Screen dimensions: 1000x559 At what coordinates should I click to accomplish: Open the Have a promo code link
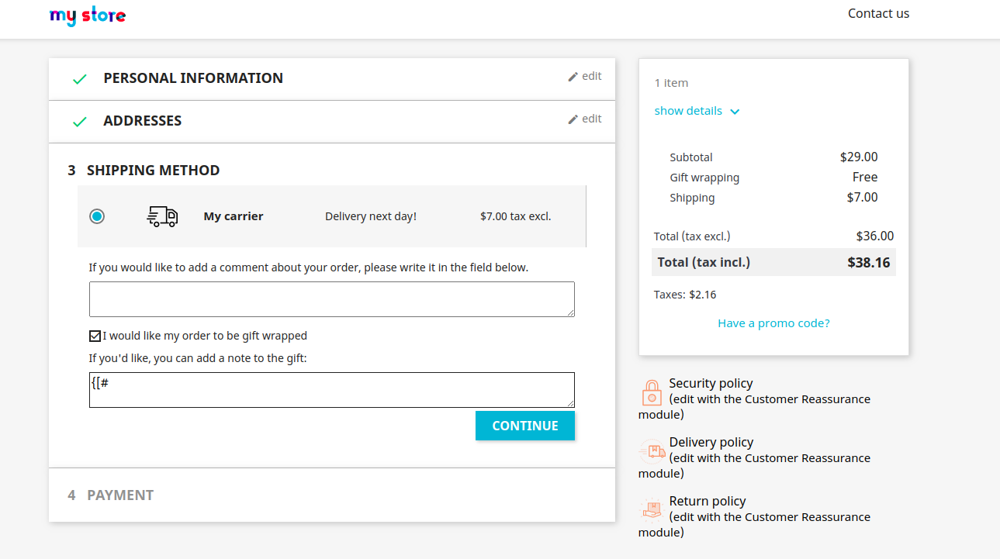click(x=773, y=323)
